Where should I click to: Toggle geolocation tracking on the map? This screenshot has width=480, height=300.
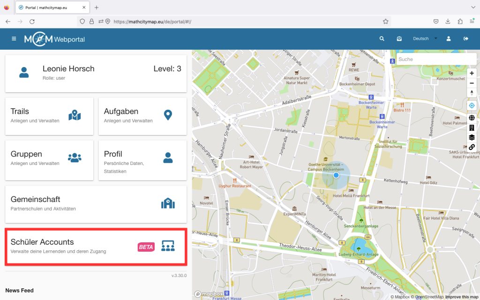click(x=472, y=105)
